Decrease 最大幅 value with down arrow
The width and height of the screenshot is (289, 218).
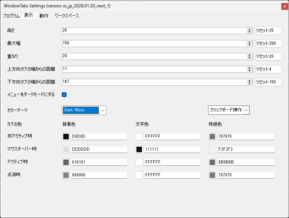click(x=250, y=45)
